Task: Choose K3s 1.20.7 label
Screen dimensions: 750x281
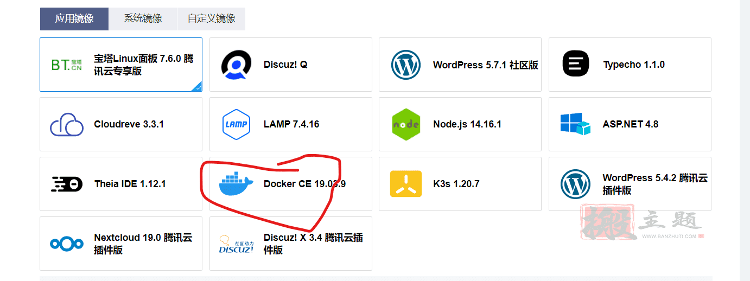Action: pyautogui.click(x=456, y=184)
